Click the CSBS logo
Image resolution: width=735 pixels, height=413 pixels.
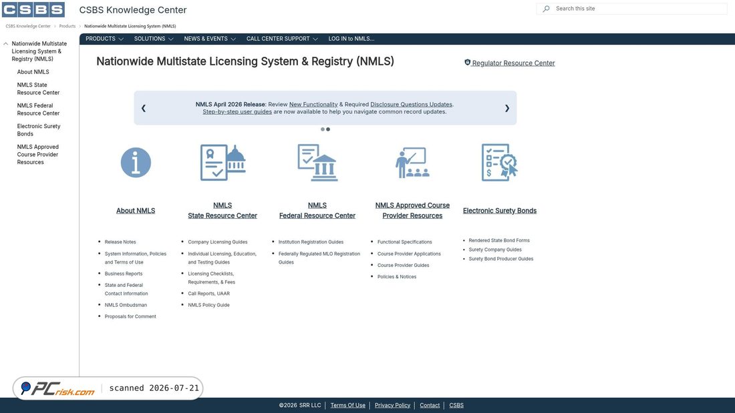(33, 9)
